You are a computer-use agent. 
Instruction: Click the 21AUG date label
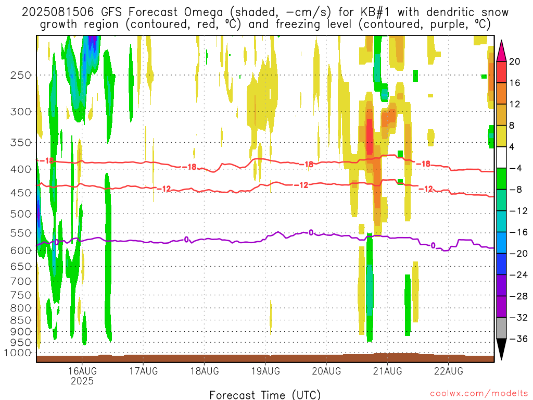click(x=387, y=371)
